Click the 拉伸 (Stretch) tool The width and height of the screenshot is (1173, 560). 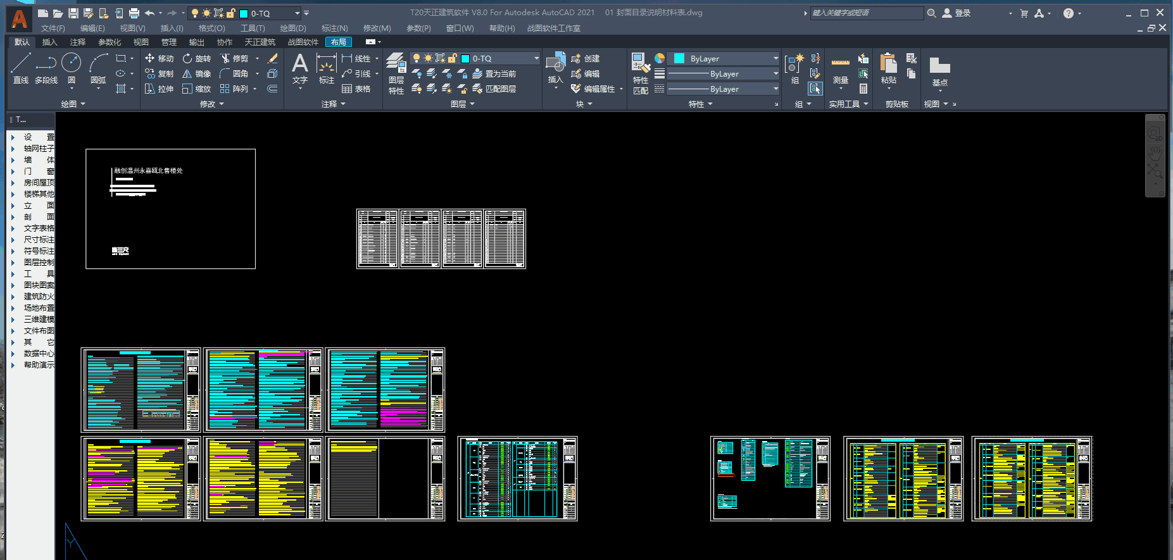pyautogui.click(x=159, y=89)
